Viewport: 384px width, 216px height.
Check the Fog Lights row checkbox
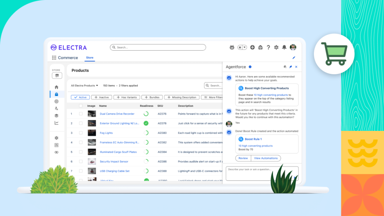click(81, 133)
